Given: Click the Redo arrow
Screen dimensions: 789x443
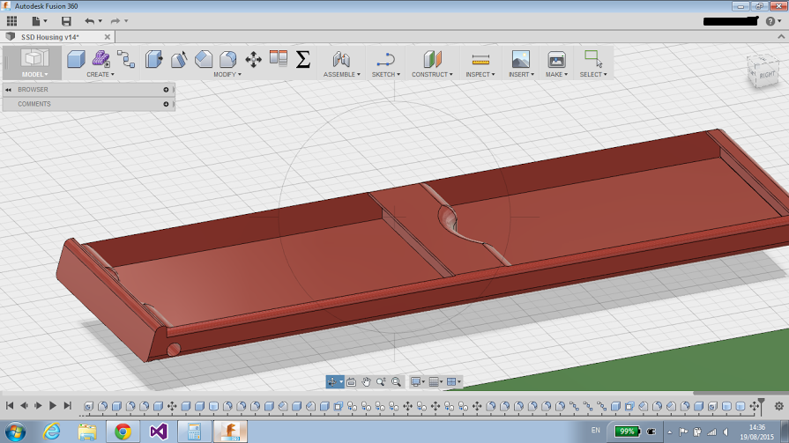Looking at the screenshot, I should pos(115,21).
